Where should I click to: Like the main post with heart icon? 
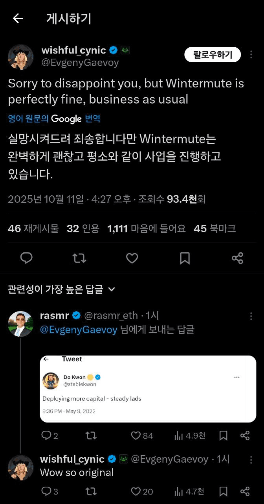pyautogui.click(x=132, y=258)
